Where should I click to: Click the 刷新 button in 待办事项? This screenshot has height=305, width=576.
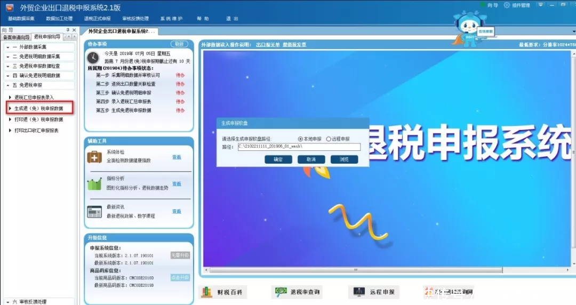[x=179, y=44]
